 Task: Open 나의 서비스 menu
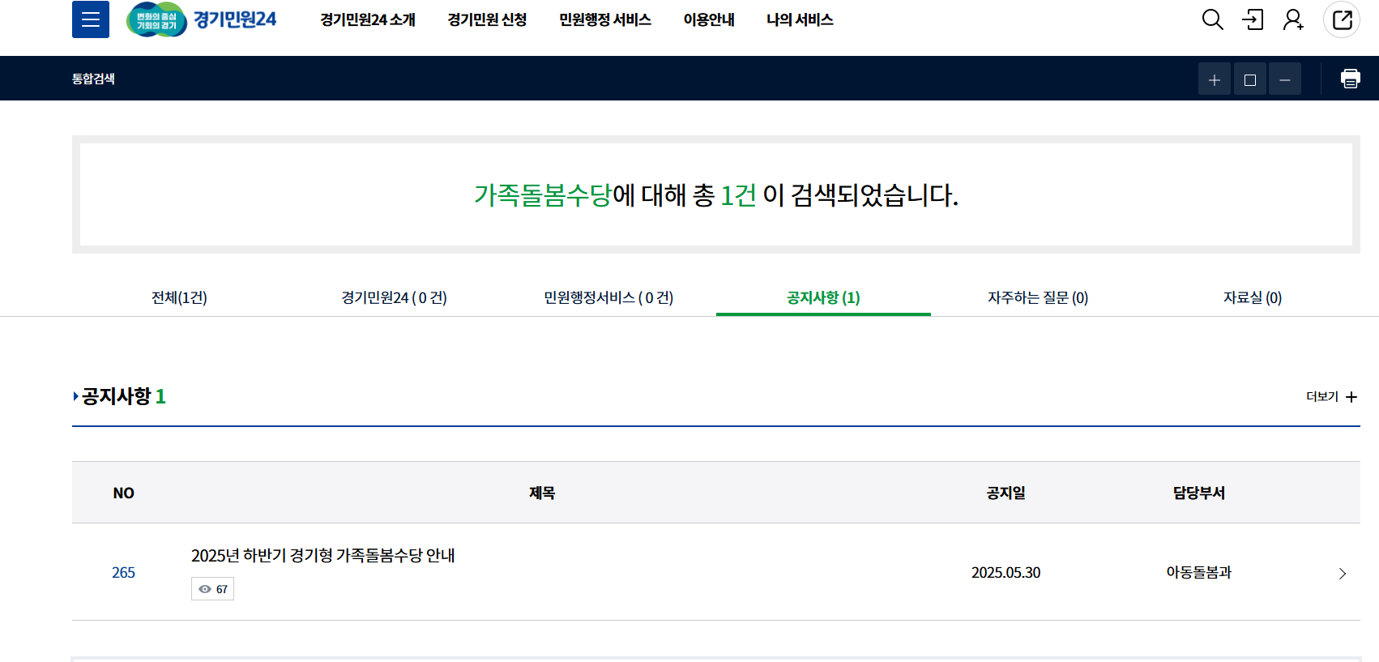point(800,19)
